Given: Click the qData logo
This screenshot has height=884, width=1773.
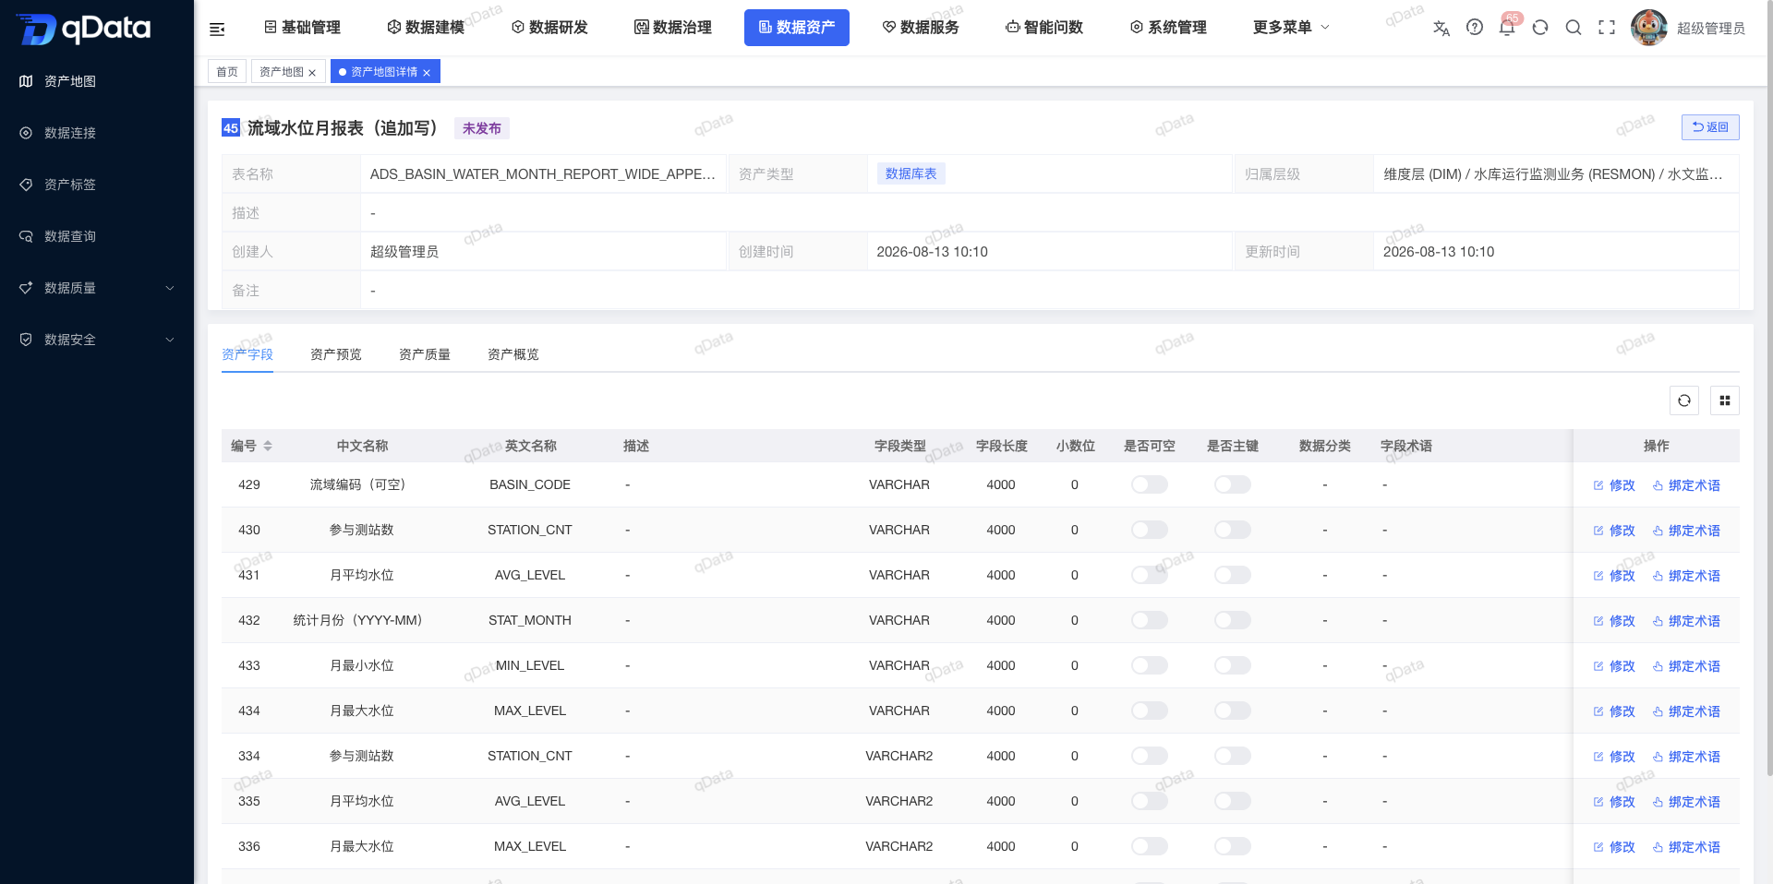Looking at the screenshot, I should pyautogui.click(x=83, y=29).
